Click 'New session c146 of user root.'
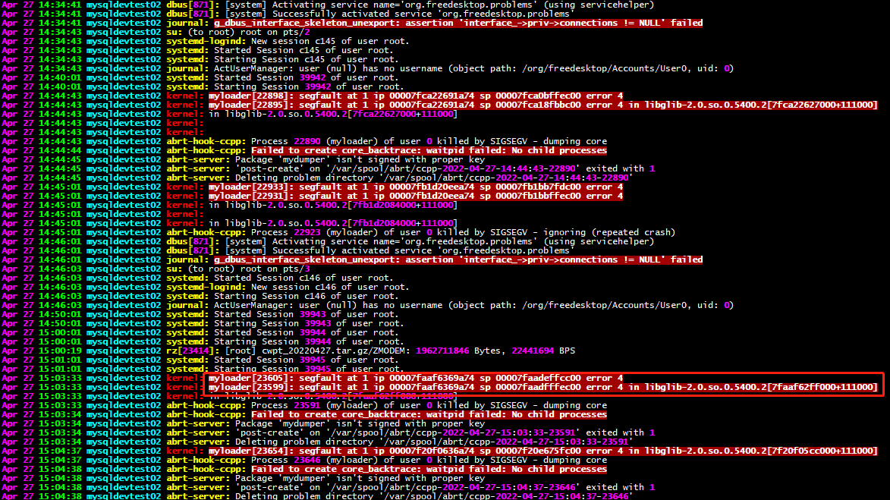This screenshot has width=890, height=500. pos(330,287)
